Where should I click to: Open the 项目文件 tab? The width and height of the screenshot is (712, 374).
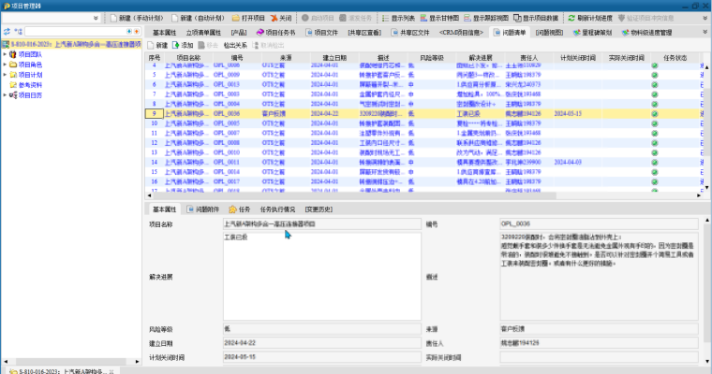[x=322, y=33]
